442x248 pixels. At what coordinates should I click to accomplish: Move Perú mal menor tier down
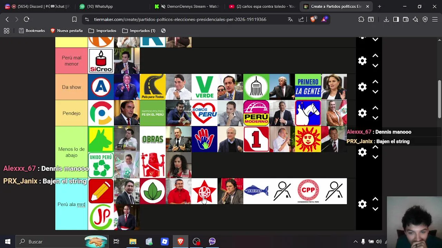(x=375, y=66)
